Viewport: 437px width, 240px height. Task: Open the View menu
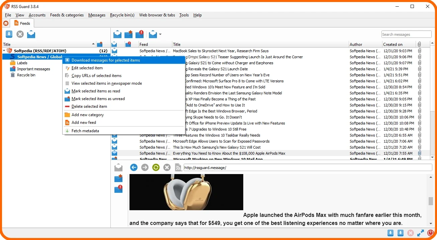coord(20,15)
